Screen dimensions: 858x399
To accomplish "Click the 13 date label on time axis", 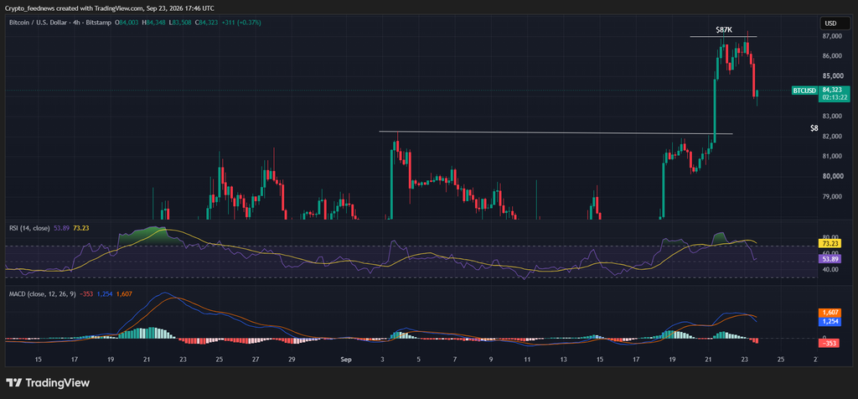I will tap(564, 360).
